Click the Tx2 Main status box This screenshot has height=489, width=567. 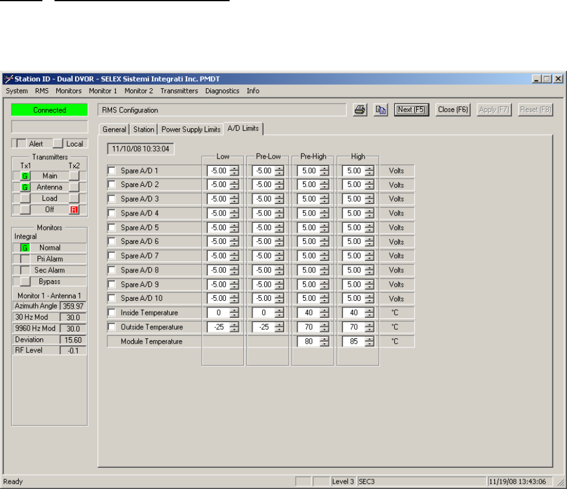click(x=74, y=176)
